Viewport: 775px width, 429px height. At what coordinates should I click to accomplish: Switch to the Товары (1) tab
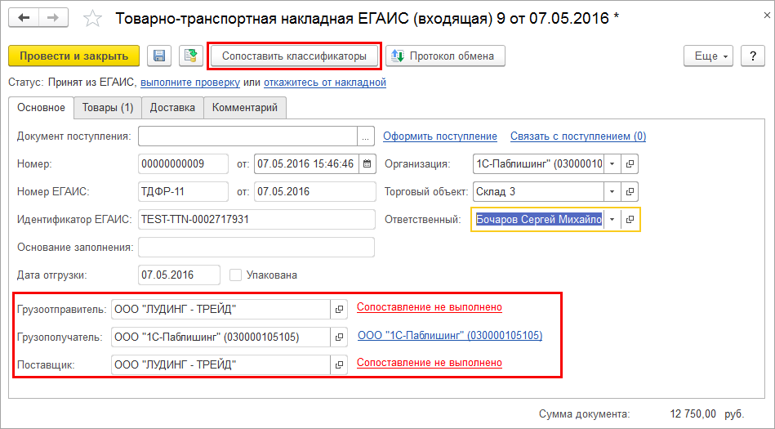(x=108, y=107)
